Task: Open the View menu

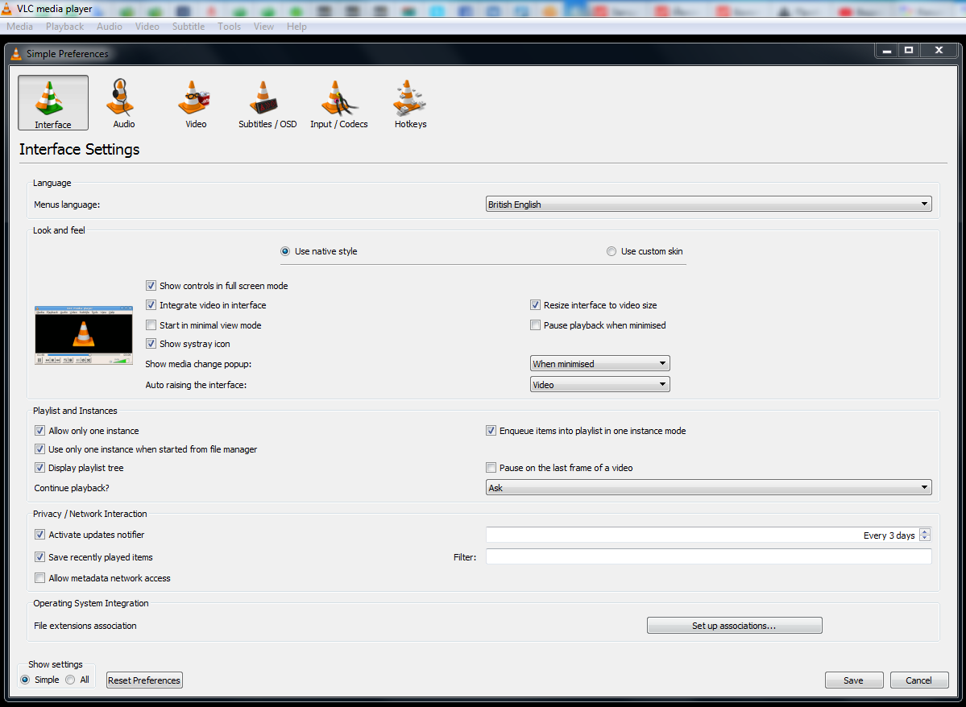Action: tap(263, 27)
